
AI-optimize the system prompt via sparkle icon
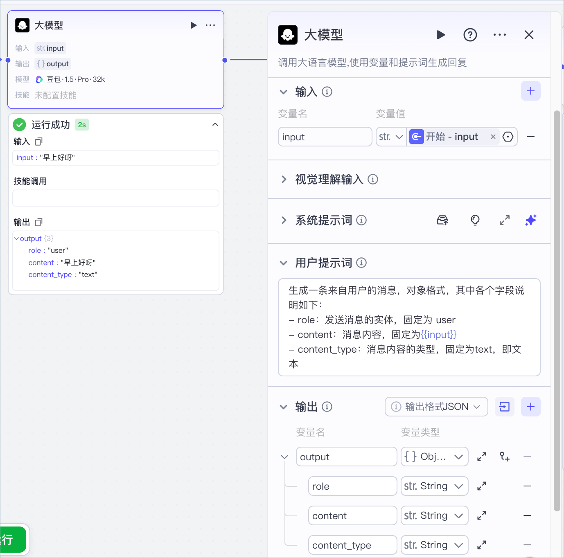coord(530,220)
